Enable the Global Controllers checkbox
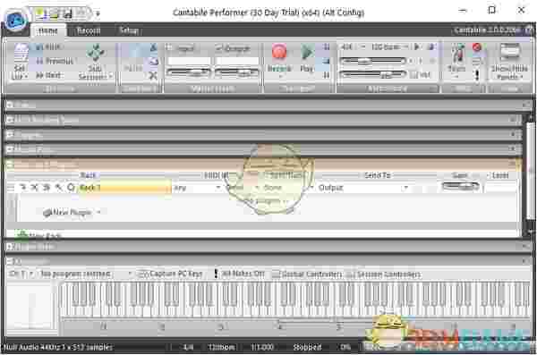The height and width of the screenshot is (355, 537). pos(276,274)
